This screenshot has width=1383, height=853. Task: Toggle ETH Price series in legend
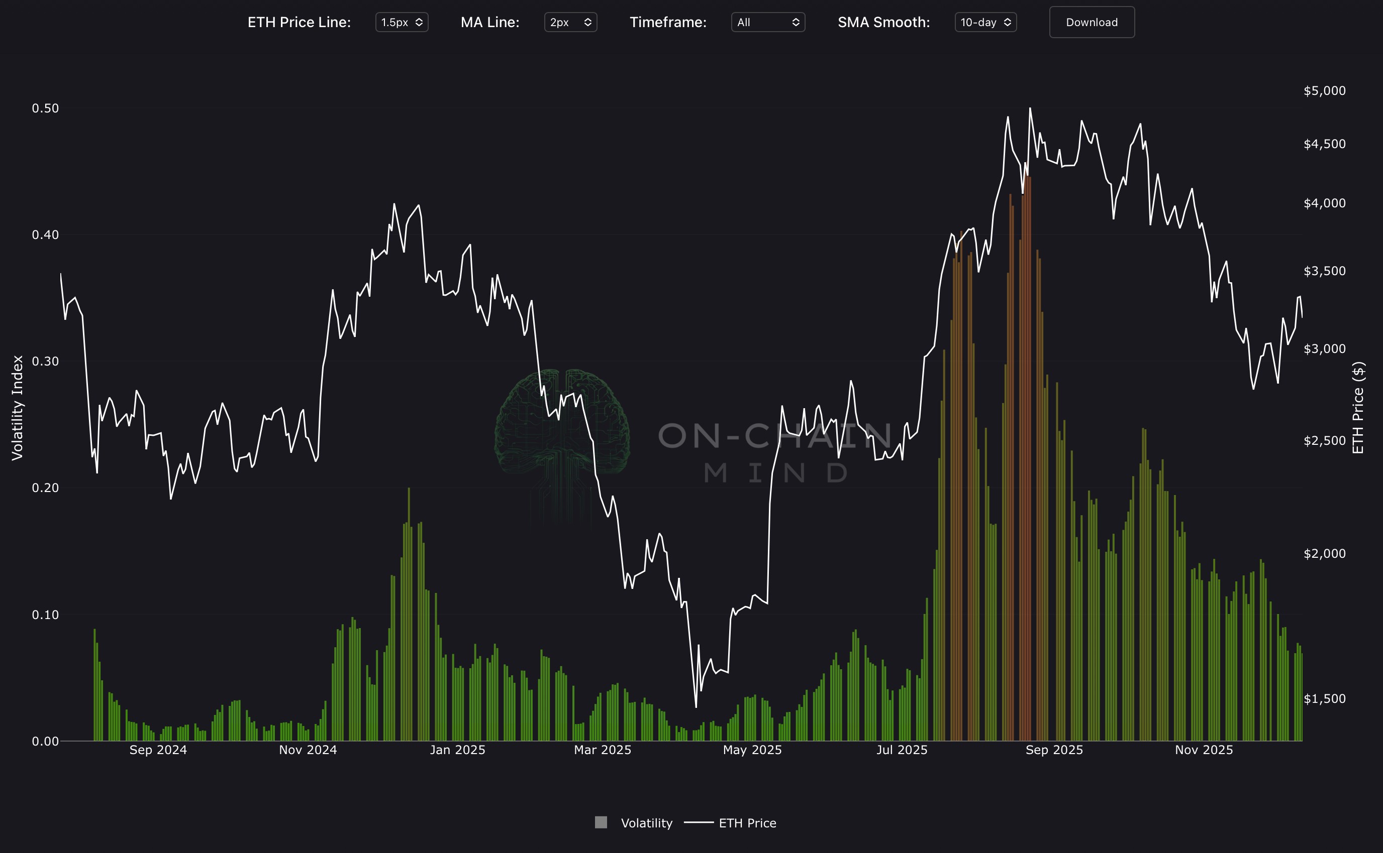(x=747, y=823)
